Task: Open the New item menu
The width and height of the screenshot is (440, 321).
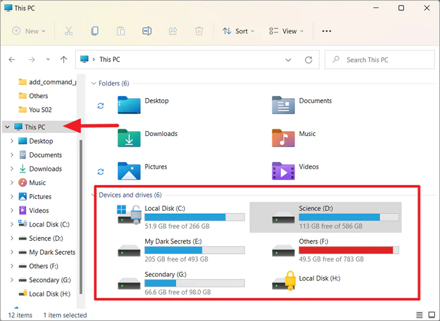Action: click(x=29, y=31)
